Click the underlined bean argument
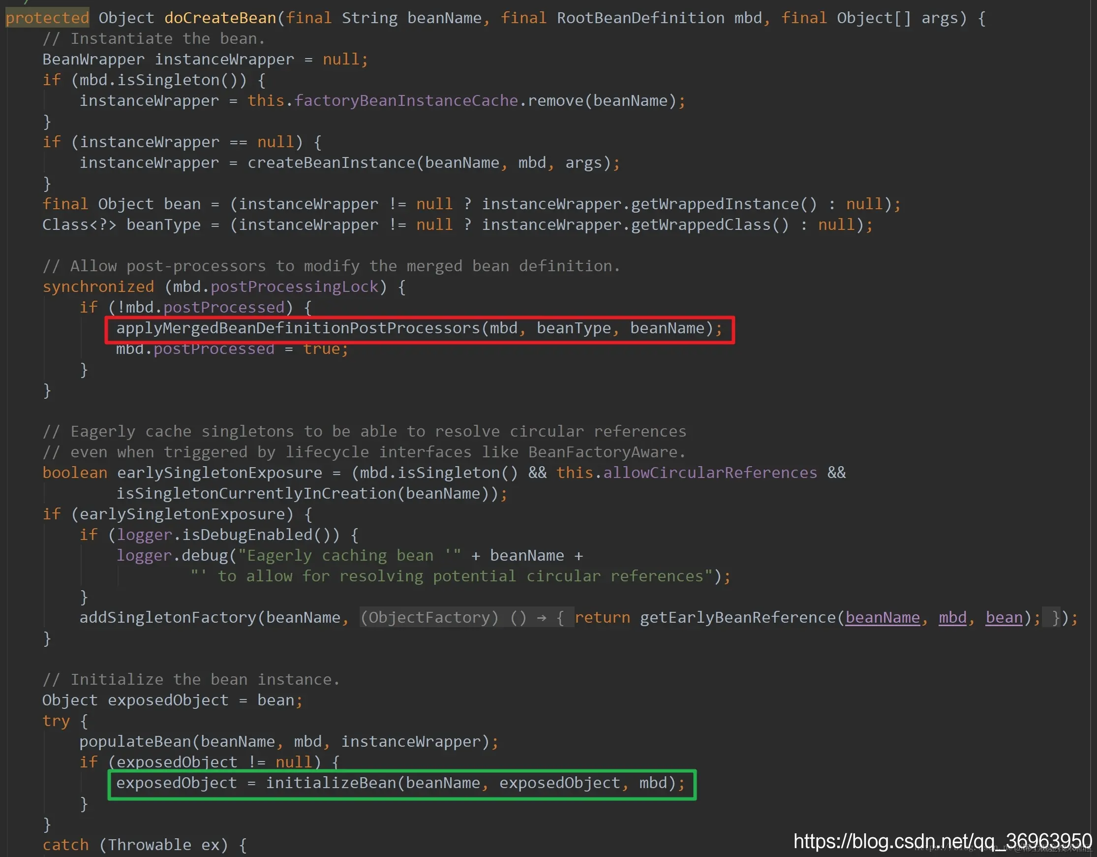 1004,617
